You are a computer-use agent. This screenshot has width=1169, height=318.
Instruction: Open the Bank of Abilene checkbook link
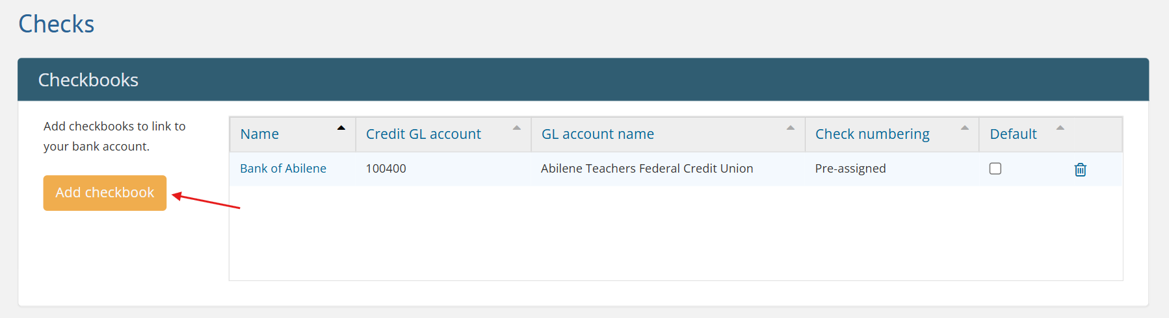click(x=283, y=169)
